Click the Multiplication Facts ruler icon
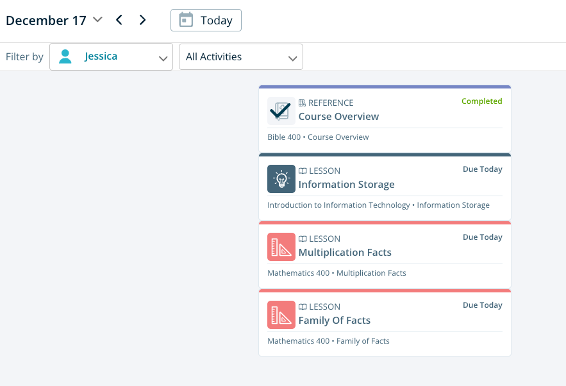566x386 pixels. tap(281, 247)
